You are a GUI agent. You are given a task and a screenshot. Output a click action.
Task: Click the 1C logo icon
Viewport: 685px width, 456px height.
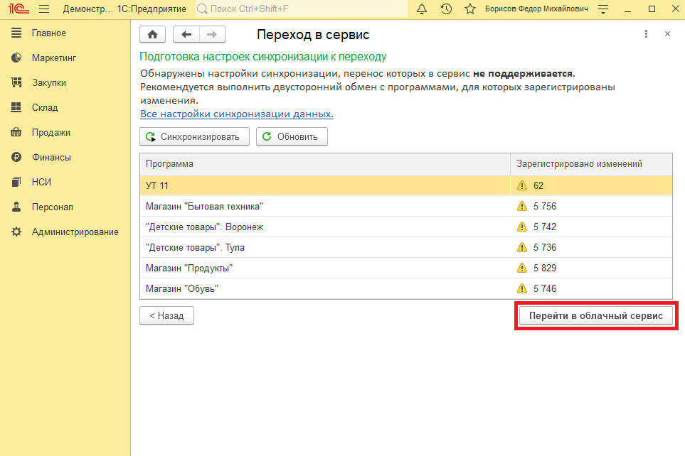pyautogui.click(x=18, y=9)
